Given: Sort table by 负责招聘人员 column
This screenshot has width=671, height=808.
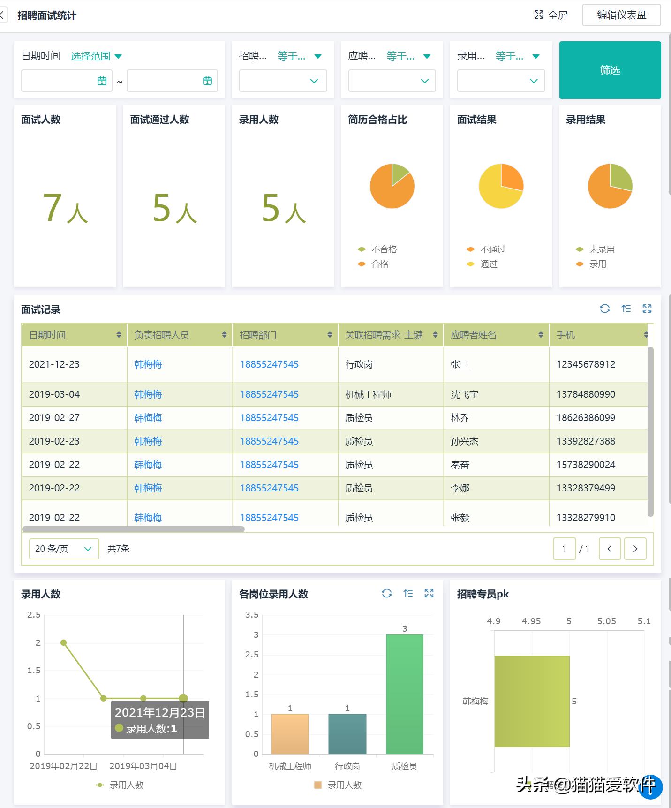Looking at the screenshot, I should (x=224, y=334).
